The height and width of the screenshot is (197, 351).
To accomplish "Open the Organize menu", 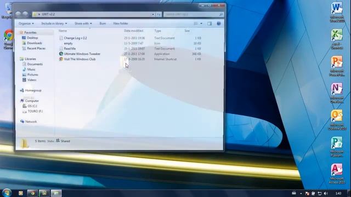I will click(26, 24).
